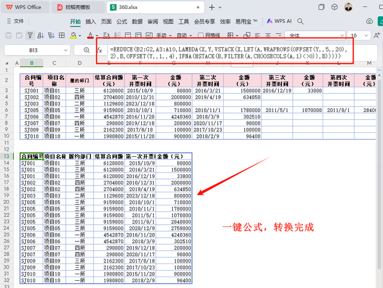Screen dimensions: 383x288
Task: Sort ascending with the A-down-arrow icon
Action: pos(41,35)
